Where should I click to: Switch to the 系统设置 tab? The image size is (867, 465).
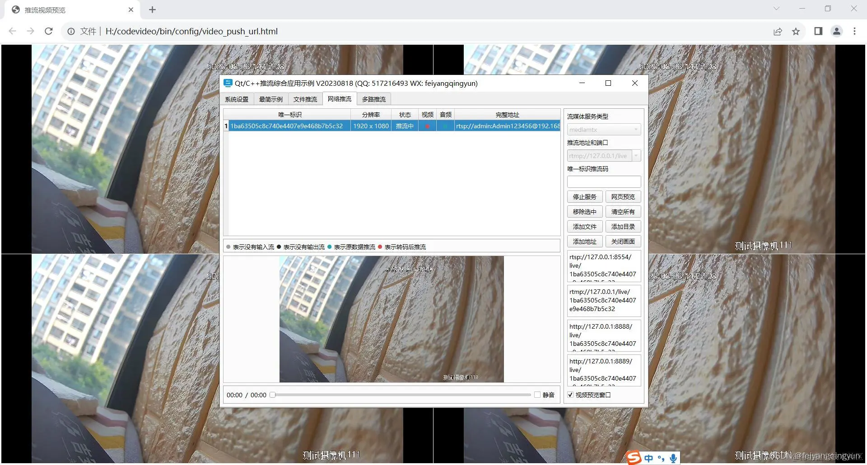[x=237, y=99]
